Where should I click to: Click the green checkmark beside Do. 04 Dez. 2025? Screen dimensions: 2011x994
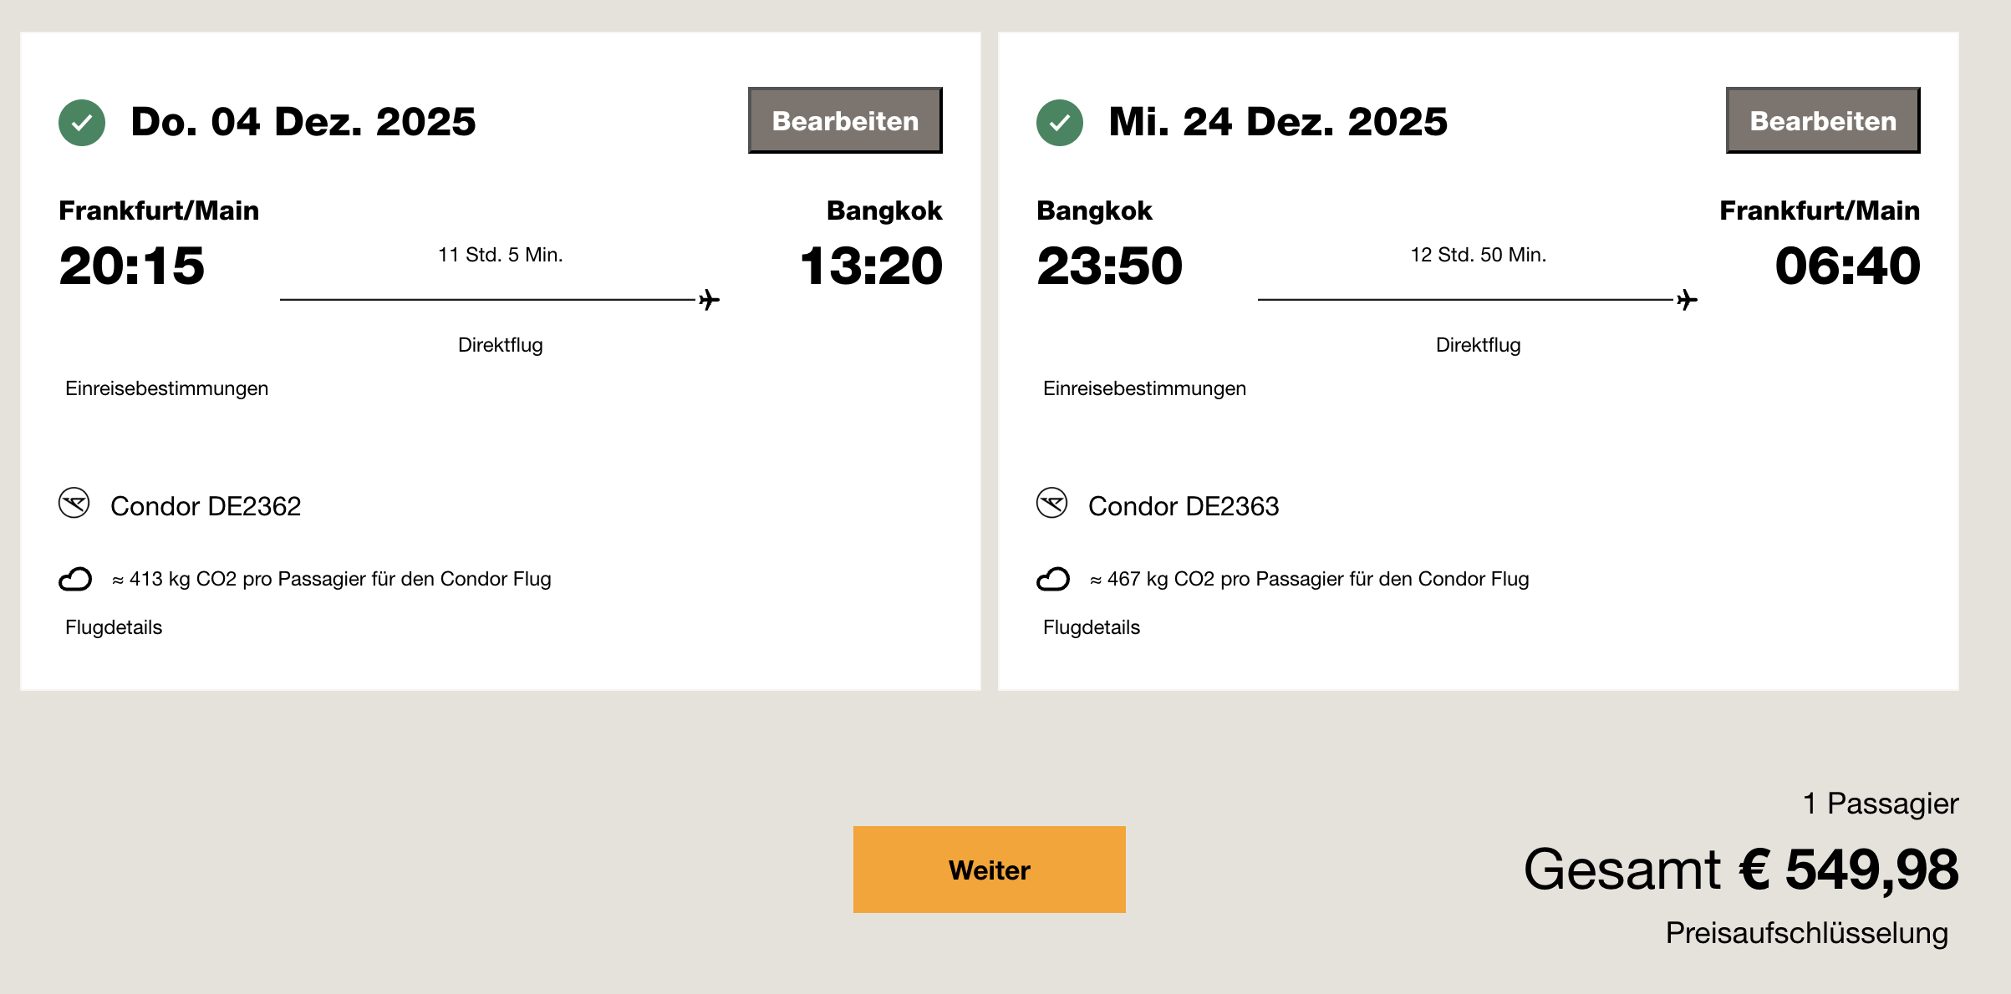82,123
